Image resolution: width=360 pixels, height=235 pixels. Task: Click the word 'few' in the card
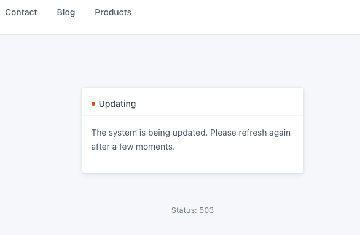126,147
